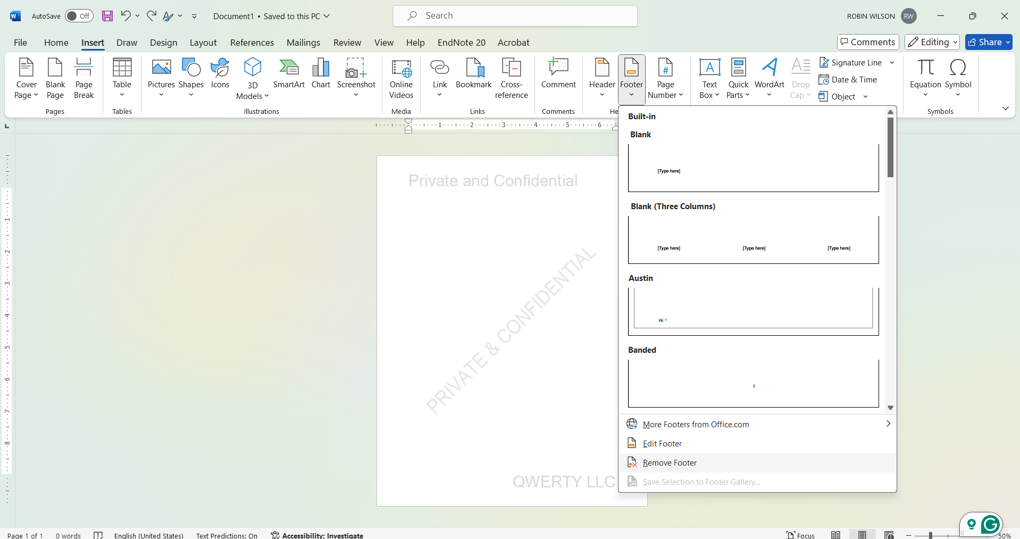This screenshot has height=539, width=1020.
Task: Toggle AutoSave off switch
Action: click(x=79, y=16)
